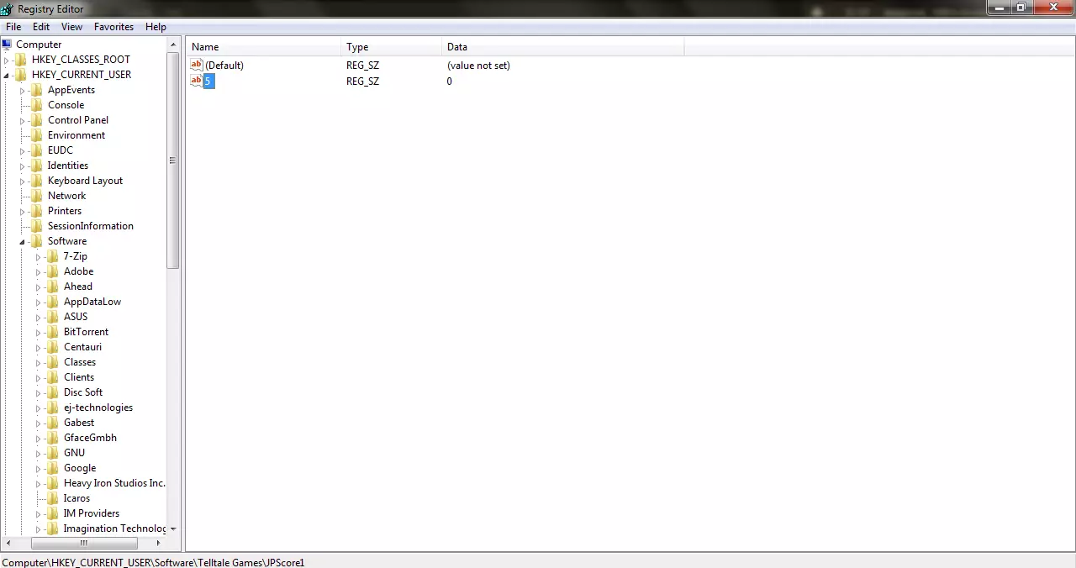This screenshot has width=1076, height=568.
Task: Expand the Classes key
Action: click(x=39, y=363)
